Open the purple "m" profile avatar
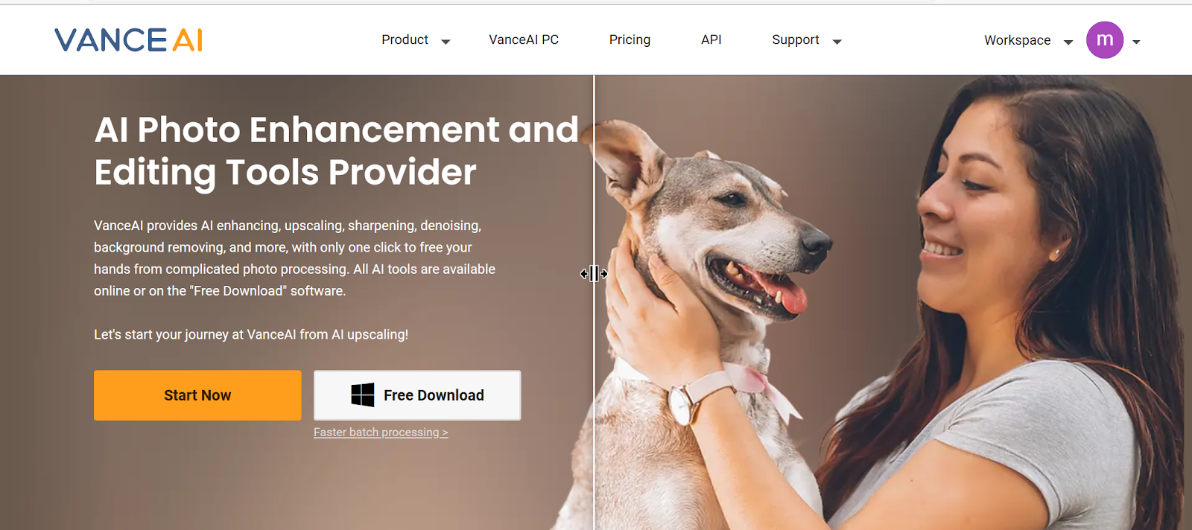 1105,40
